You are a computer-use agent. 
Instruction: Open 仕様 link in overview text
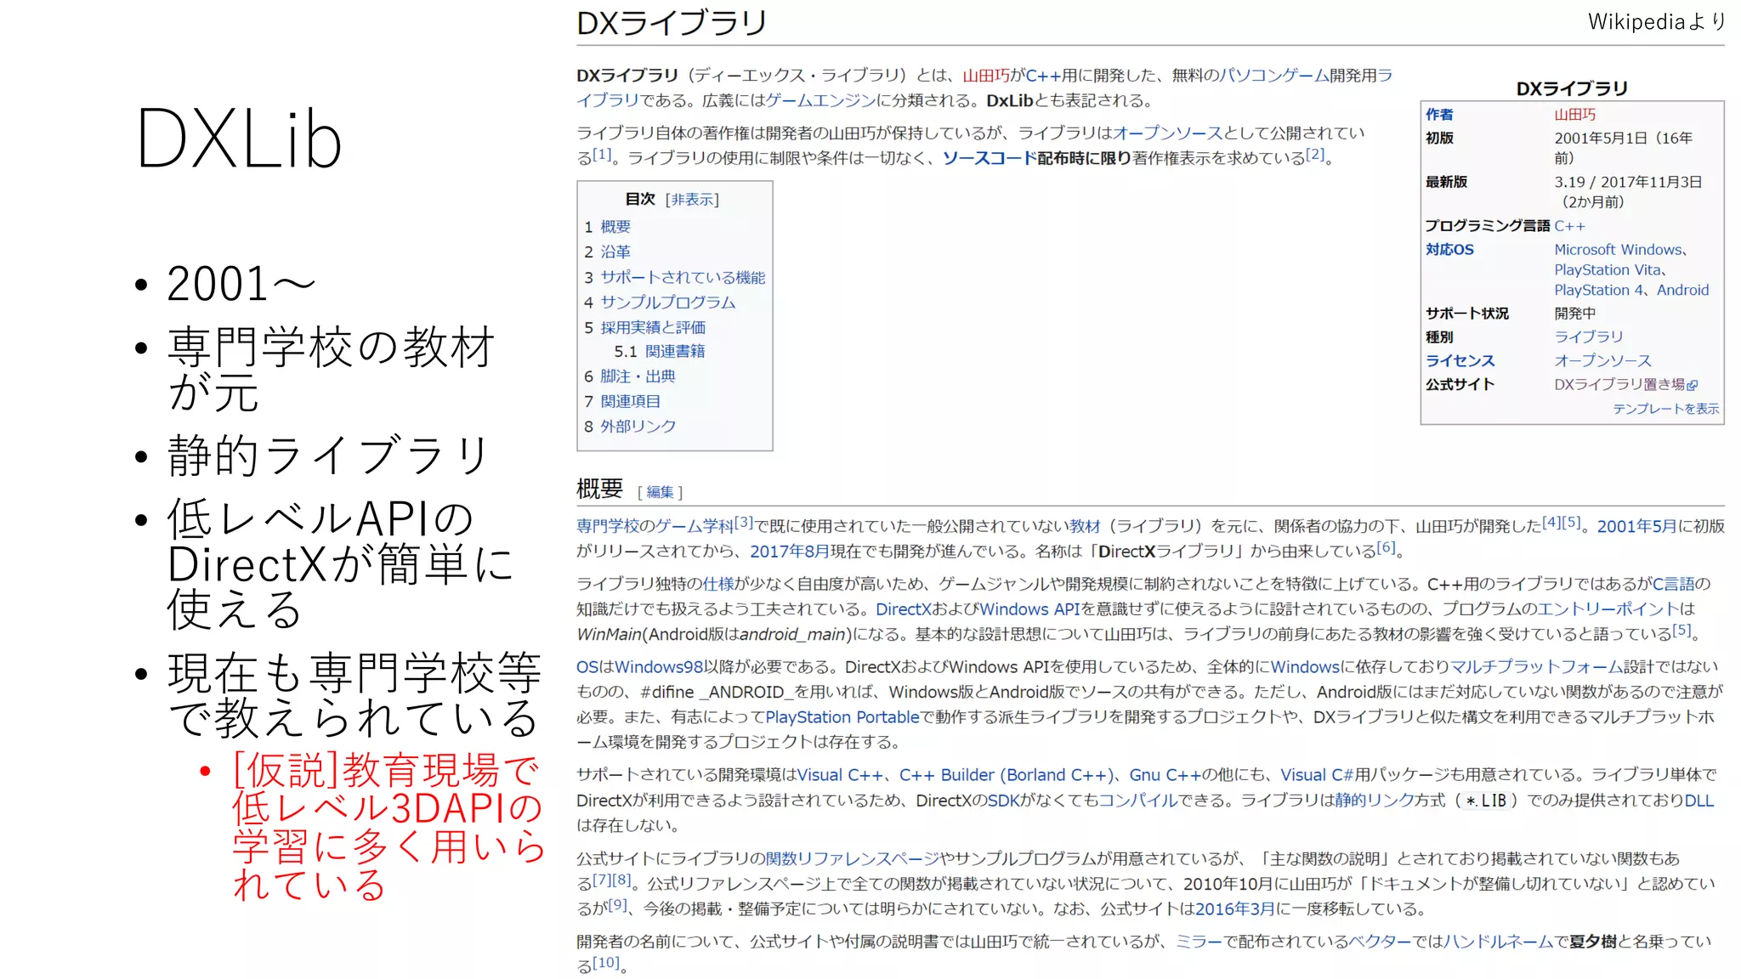[718, 584]
